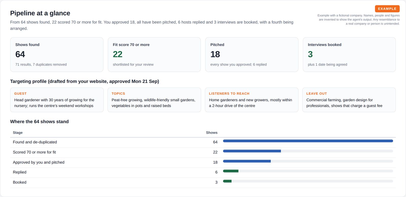The image size is (406, 197).
Task: Click the GUEST profile label
Action: click(20, 93)
